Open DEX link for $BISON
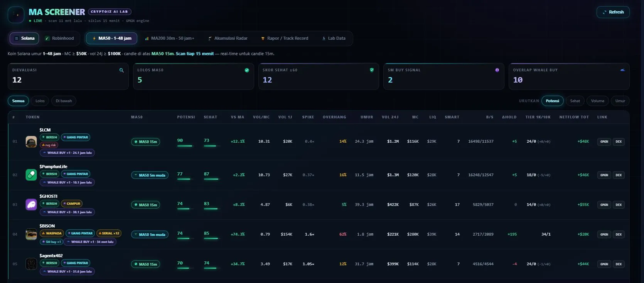Viewport: 644px width, 283px height. (619, 234)
